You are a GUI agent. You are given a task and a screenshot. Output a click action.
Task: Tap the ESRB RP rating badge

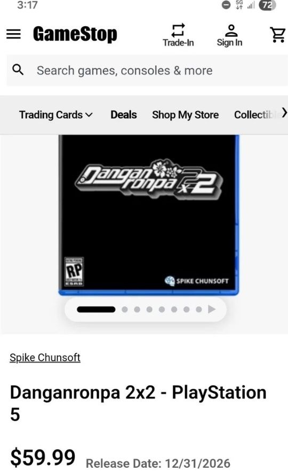74,271
